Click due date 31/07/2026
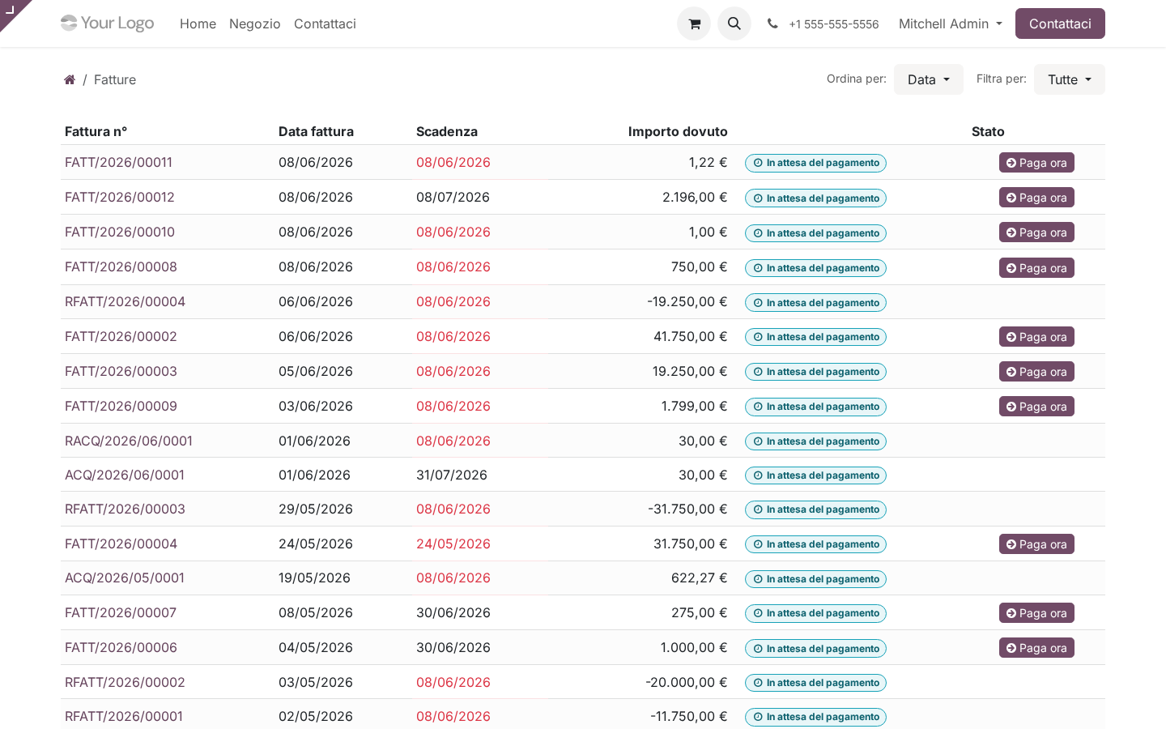 (x=452, y=475)
